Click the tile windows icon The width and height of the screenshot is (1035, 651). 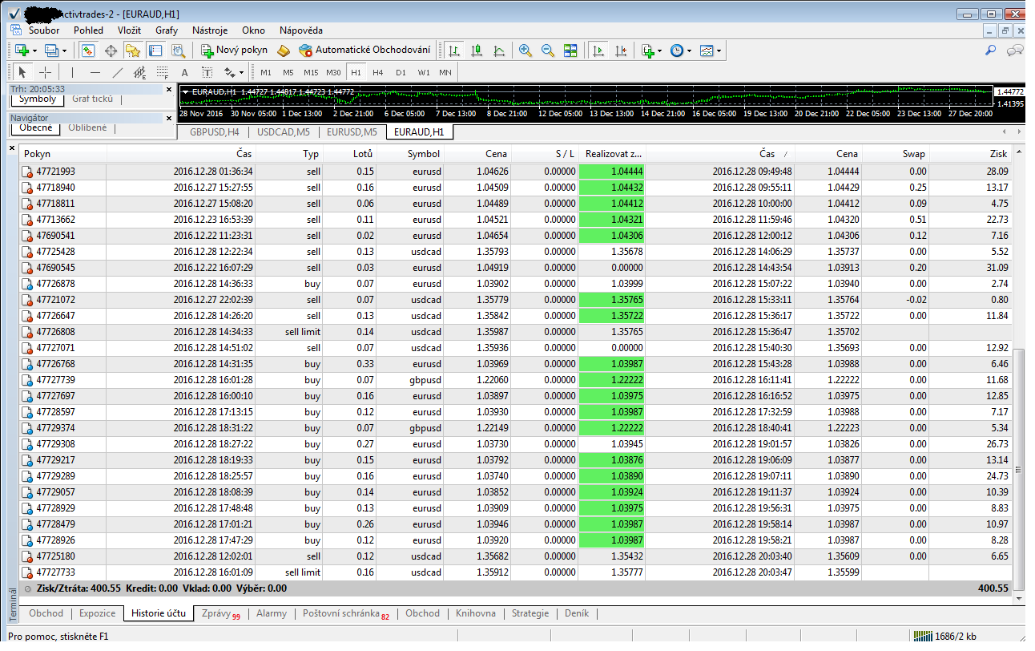click(x=570, y=51)
